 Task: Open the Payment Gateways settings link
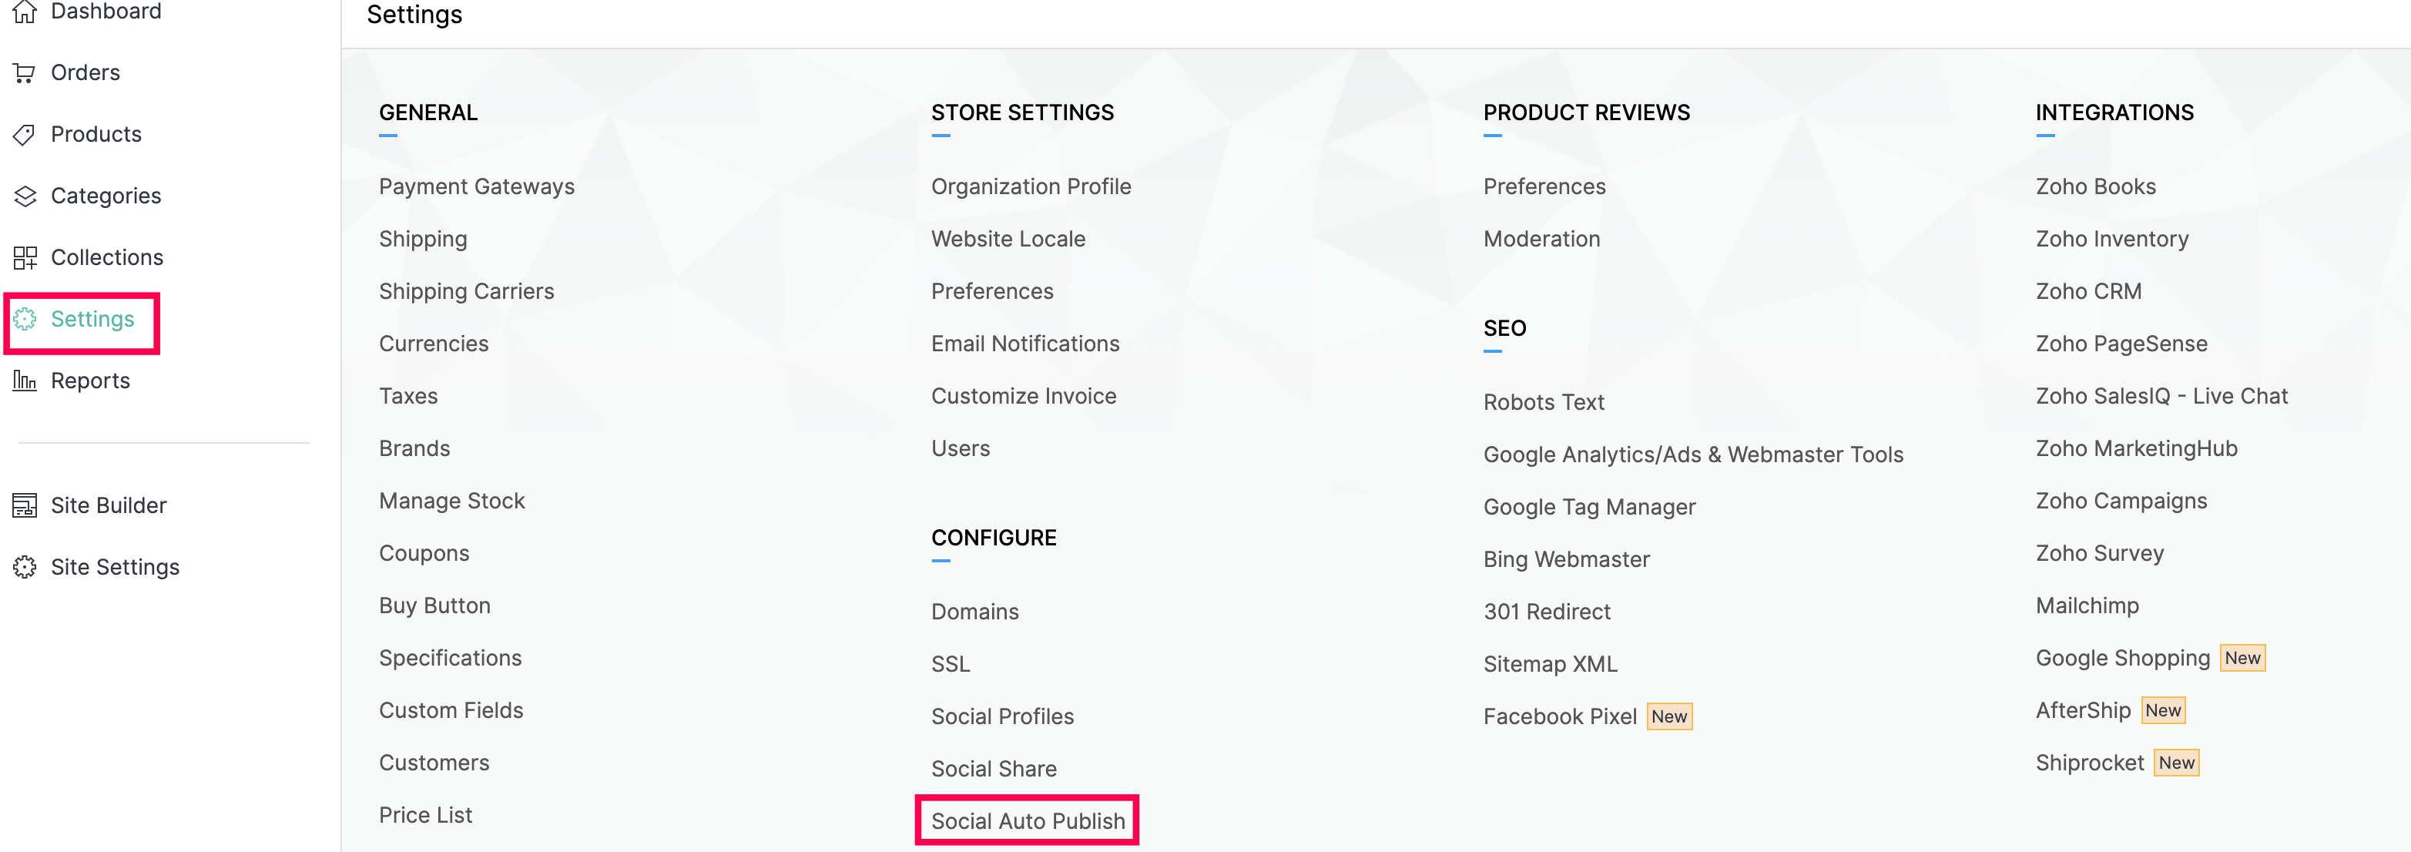(476, 186)
